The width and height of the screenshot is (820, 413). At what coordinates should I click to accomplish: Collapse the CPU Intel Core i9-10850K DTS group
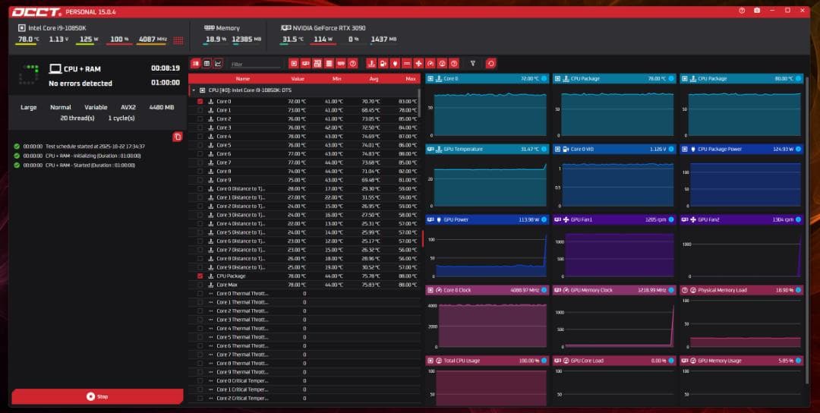(194, 90)
